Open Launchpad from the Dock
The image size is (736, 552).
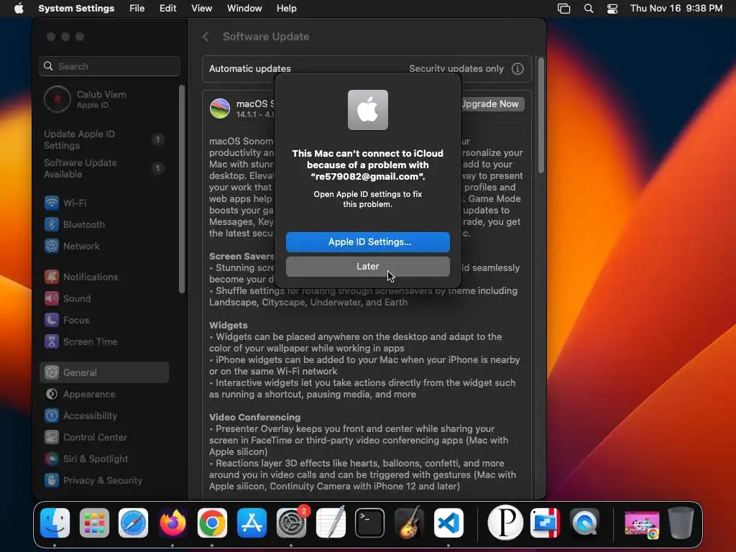94,523
